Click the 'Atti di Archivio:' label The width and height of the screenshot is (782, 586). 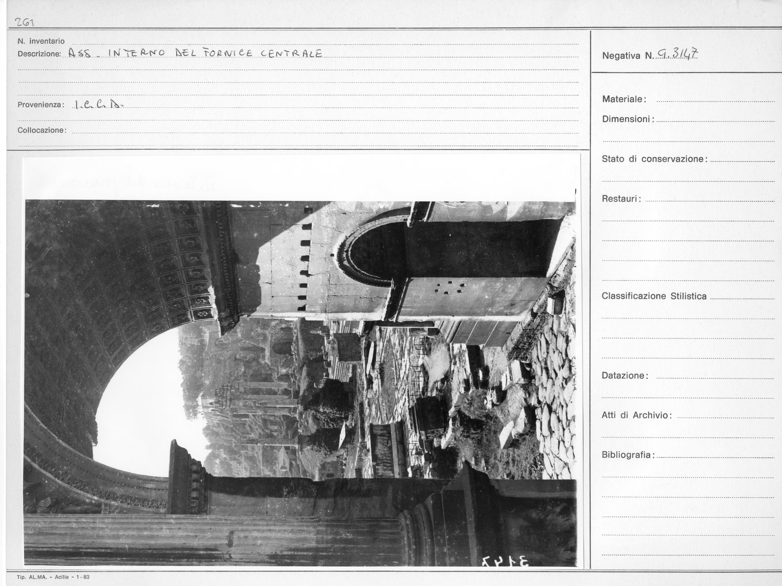(x=637, y=416)
